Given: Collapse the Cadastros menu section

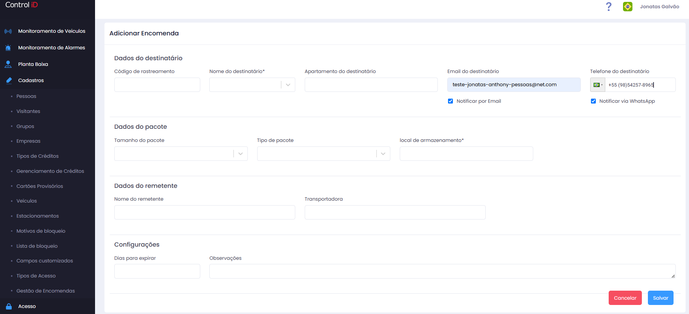Looking at the screenshot, I should point(31,81).
